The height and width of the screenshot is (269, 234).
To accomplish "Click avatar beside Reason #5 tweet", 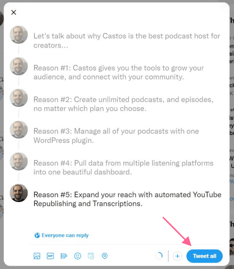I will [x=19, y=193].
